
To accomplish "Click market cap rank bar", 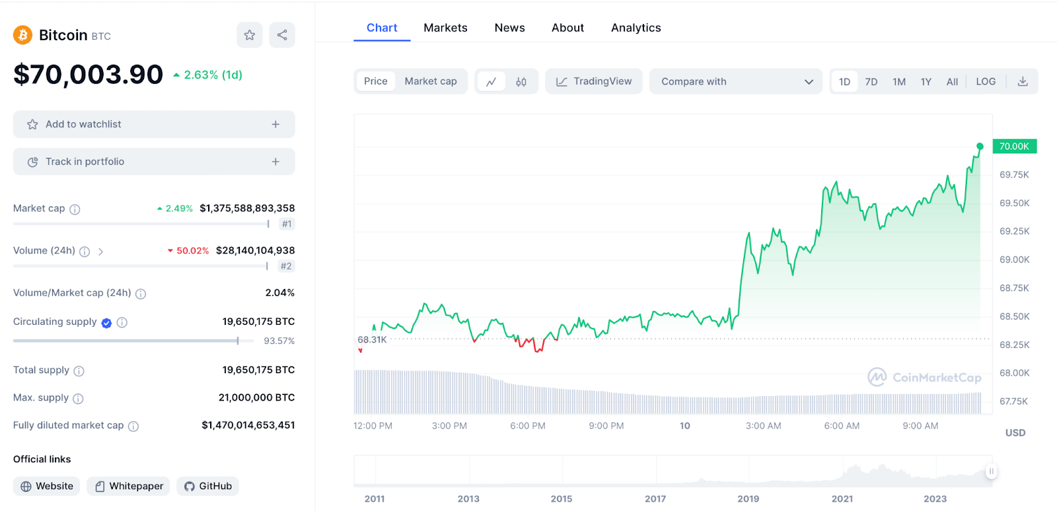I will coord(141,224).
